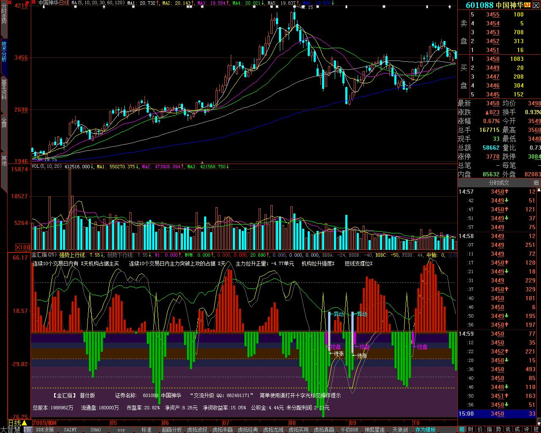This screenshot has height=433, width=541.
Task: Switch to the 成 tab in bottom-right bar
Action: [518, 430]
